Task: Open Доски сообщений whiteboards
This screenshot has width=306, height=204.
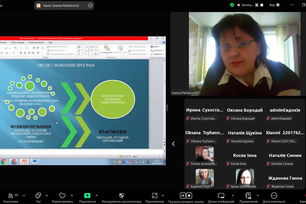Action: 221,196
